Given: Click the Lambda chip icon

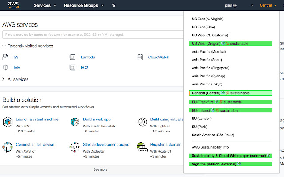Looking at the screenshot, I should 72,57.
